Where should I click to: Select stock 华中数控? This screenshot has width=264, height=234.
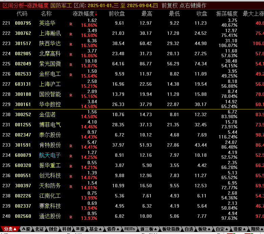[50, 104]
